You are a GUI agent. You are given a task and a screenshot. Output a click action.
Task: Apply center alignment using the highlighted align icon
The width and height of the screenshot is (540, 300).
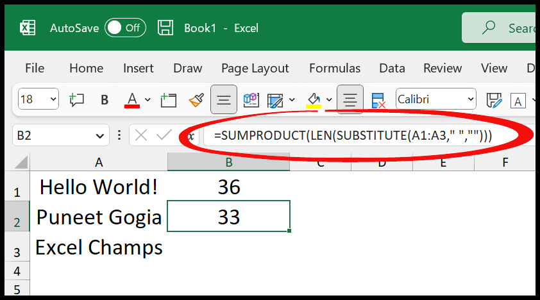350,99
